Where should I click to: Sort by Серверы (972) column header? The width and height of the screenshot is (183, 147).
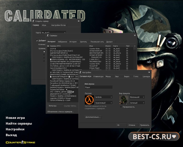click(x=69, y=46)
